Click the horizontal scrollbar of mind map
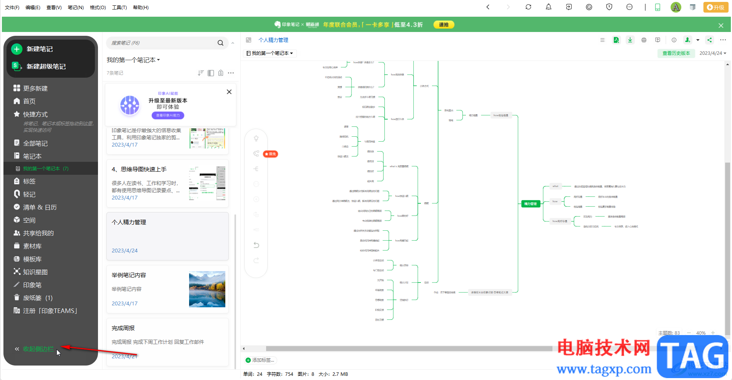The image size is (732, 380). tap(409, 348)
